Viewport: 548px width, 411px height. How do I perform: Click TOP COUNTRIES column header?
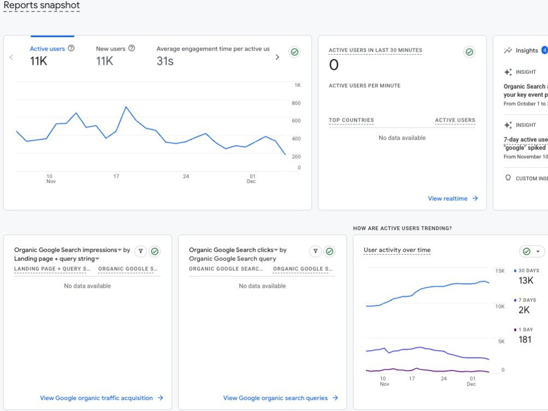click(351, 120)
